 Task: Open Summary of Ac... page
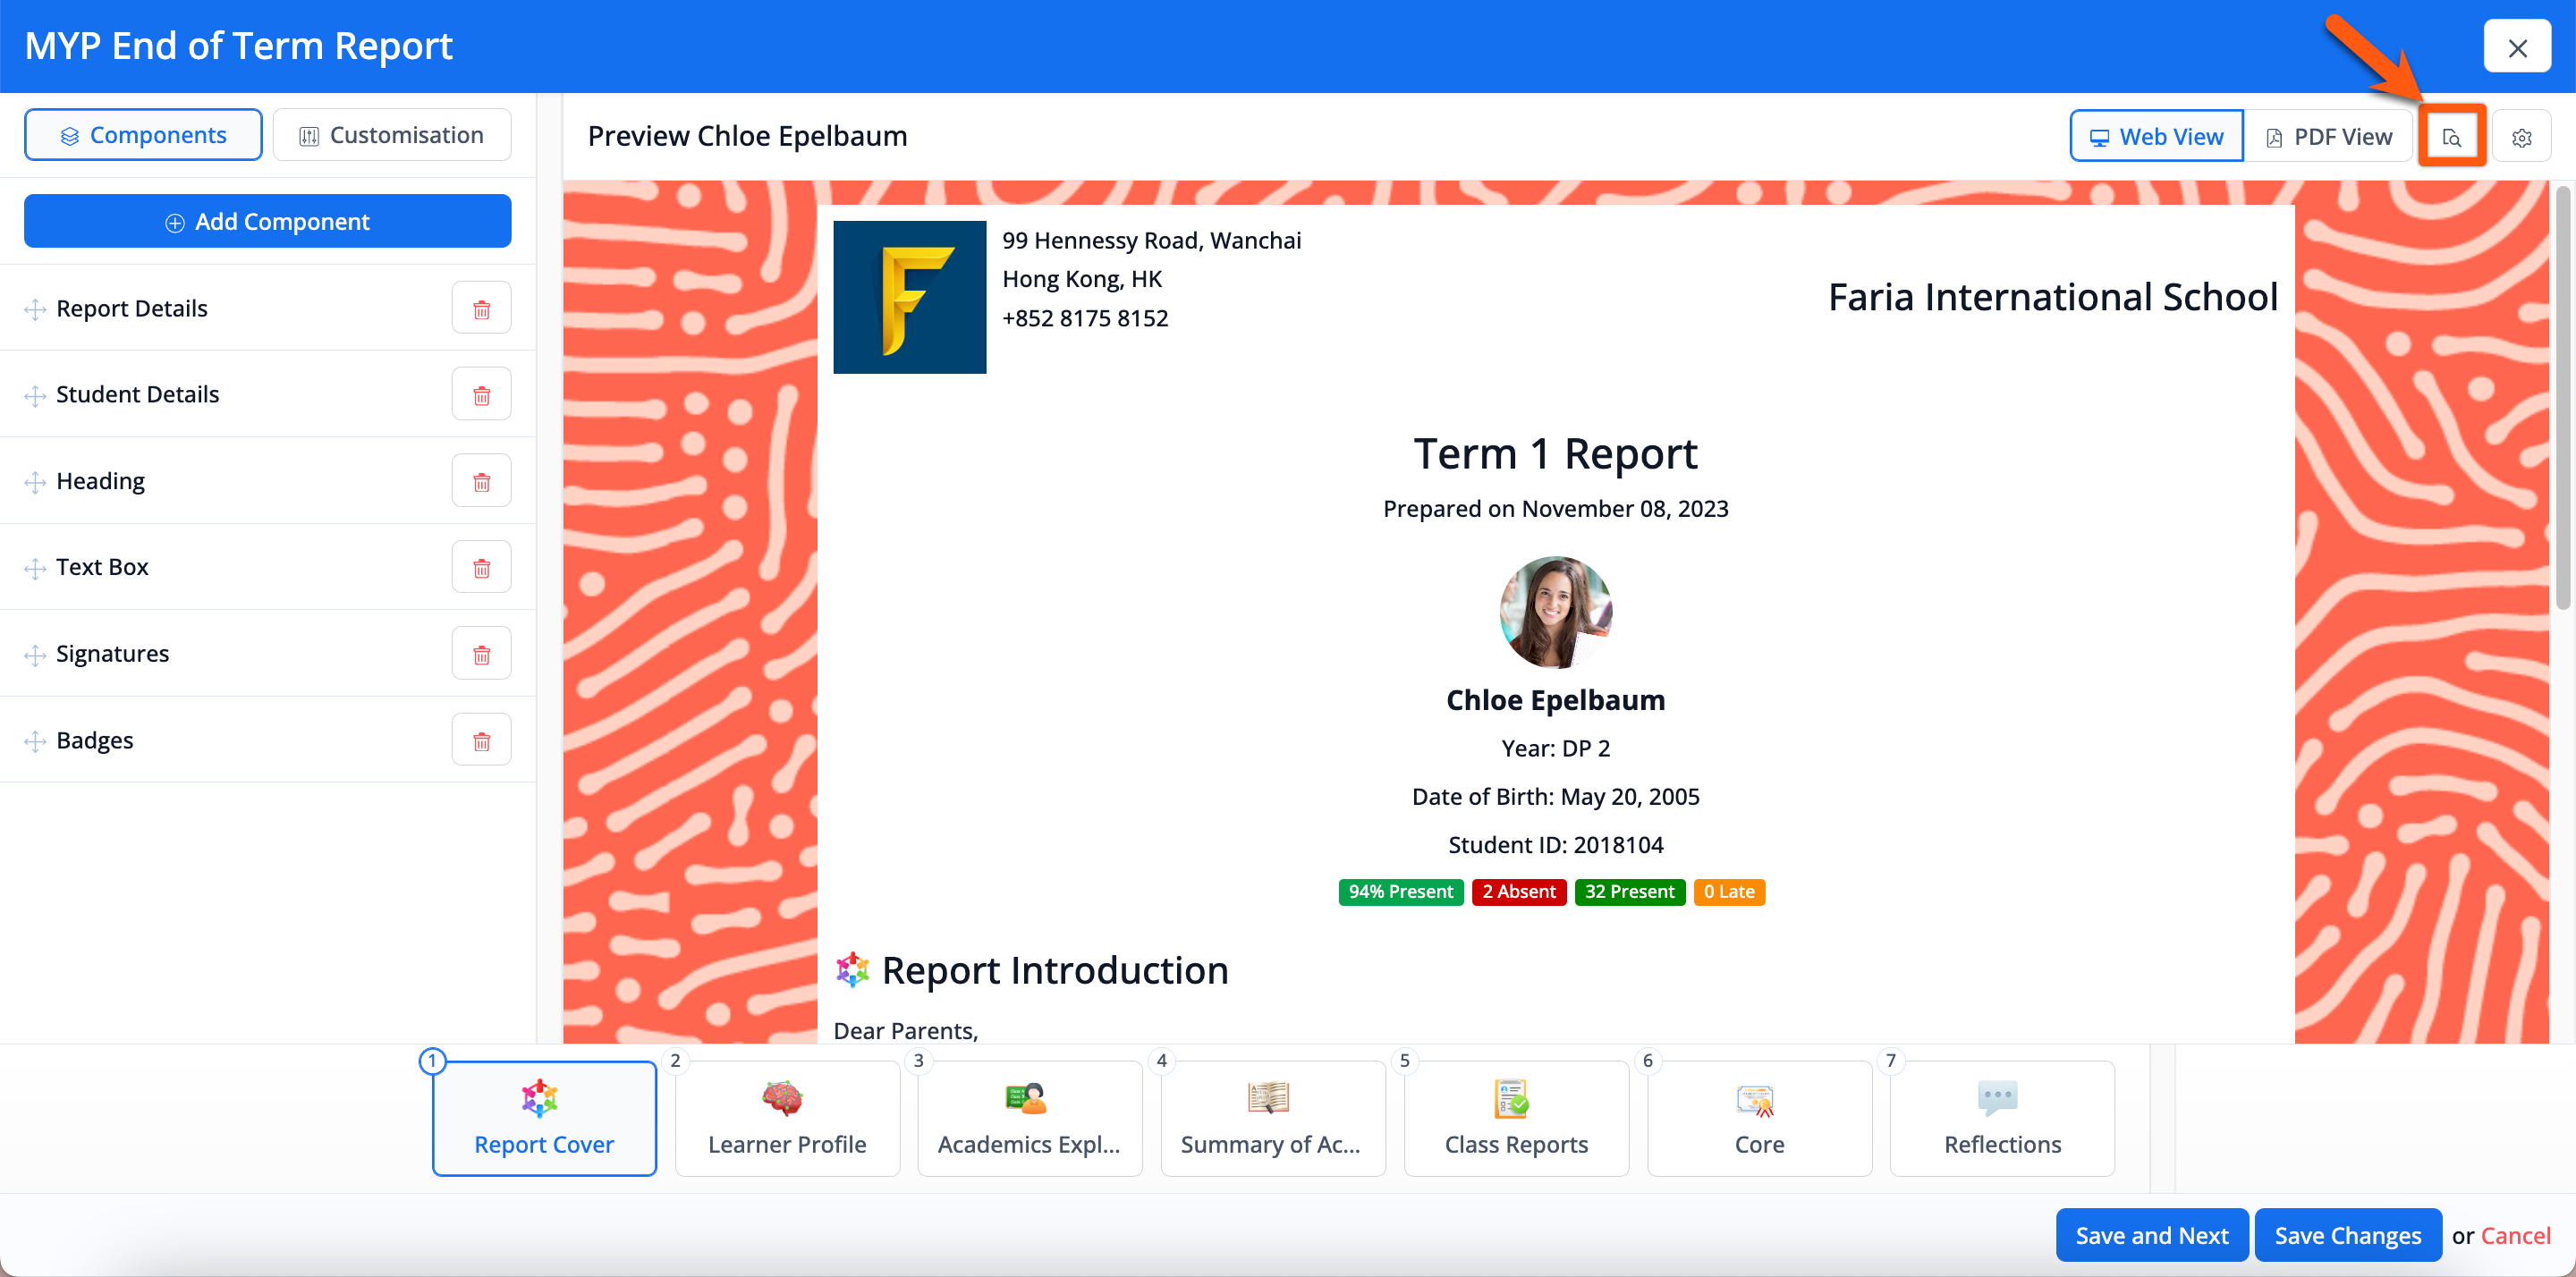1272,1118
